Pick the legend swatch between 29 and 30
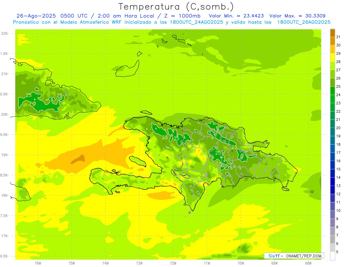346x267 pixels. click(x=332, y=49)
